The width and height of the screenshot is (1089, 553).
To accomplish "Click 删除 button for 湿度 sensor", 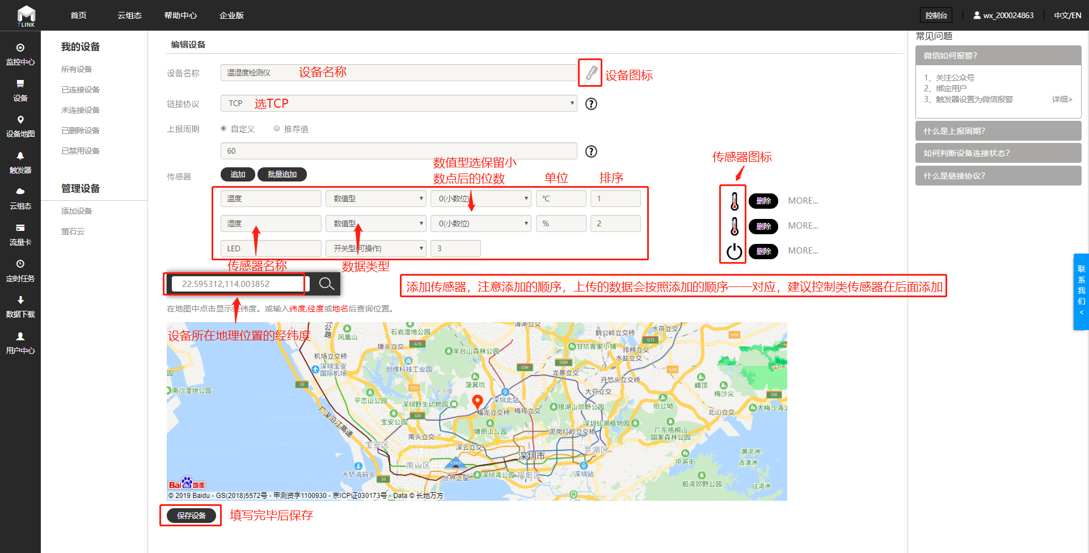I will (x=763, y=226).
